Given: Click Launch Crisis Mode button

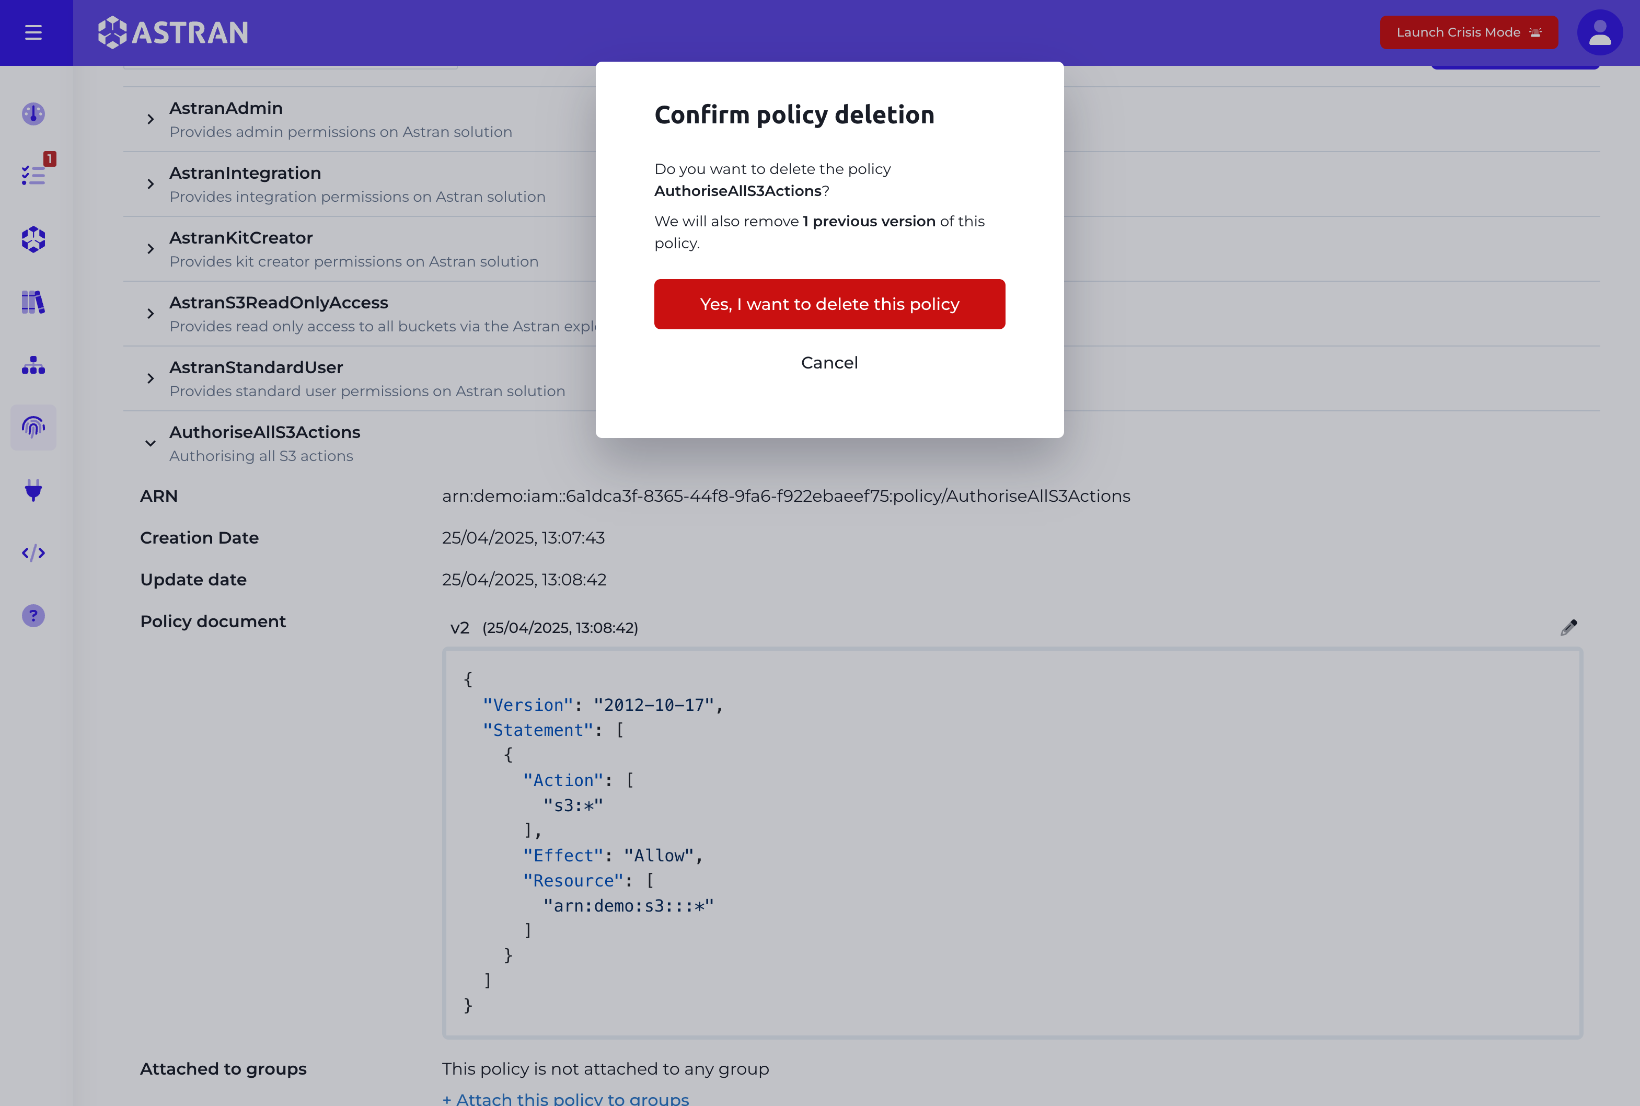Looking at the screenshot, I should (1468, 32).
